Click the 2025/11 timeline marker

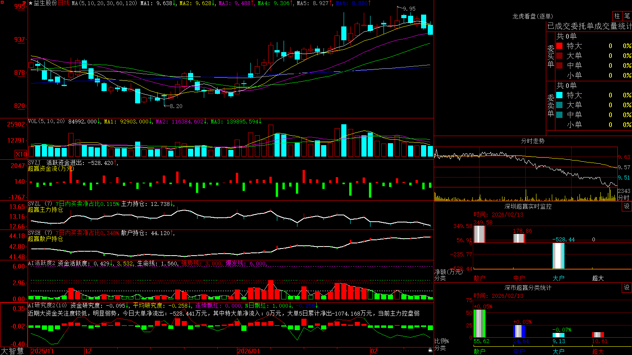pos(43,351)
